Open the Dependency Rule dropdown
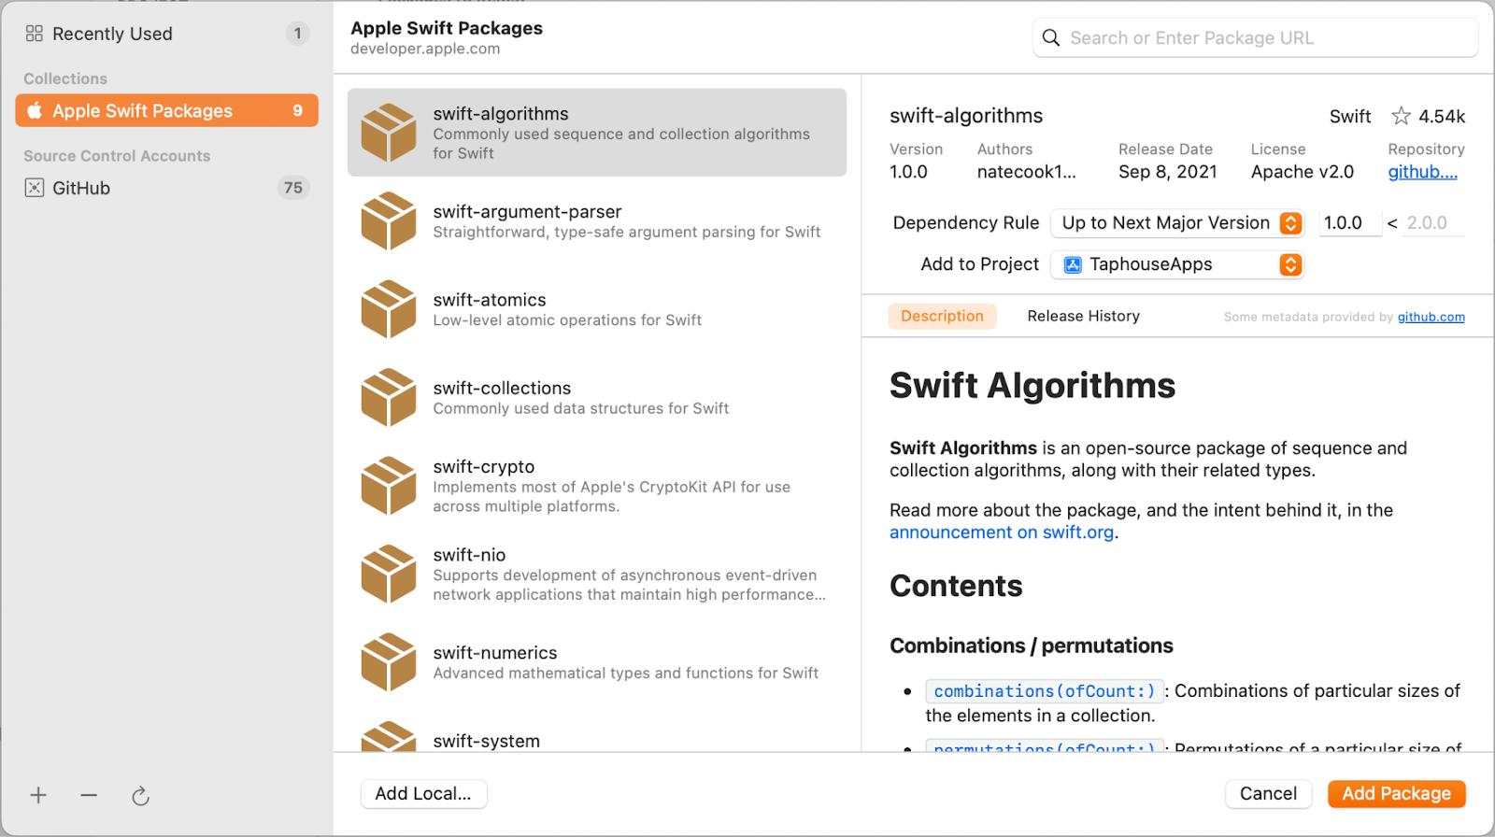The width and height of the screenshot is (1495, 837). pos(1177,223)
